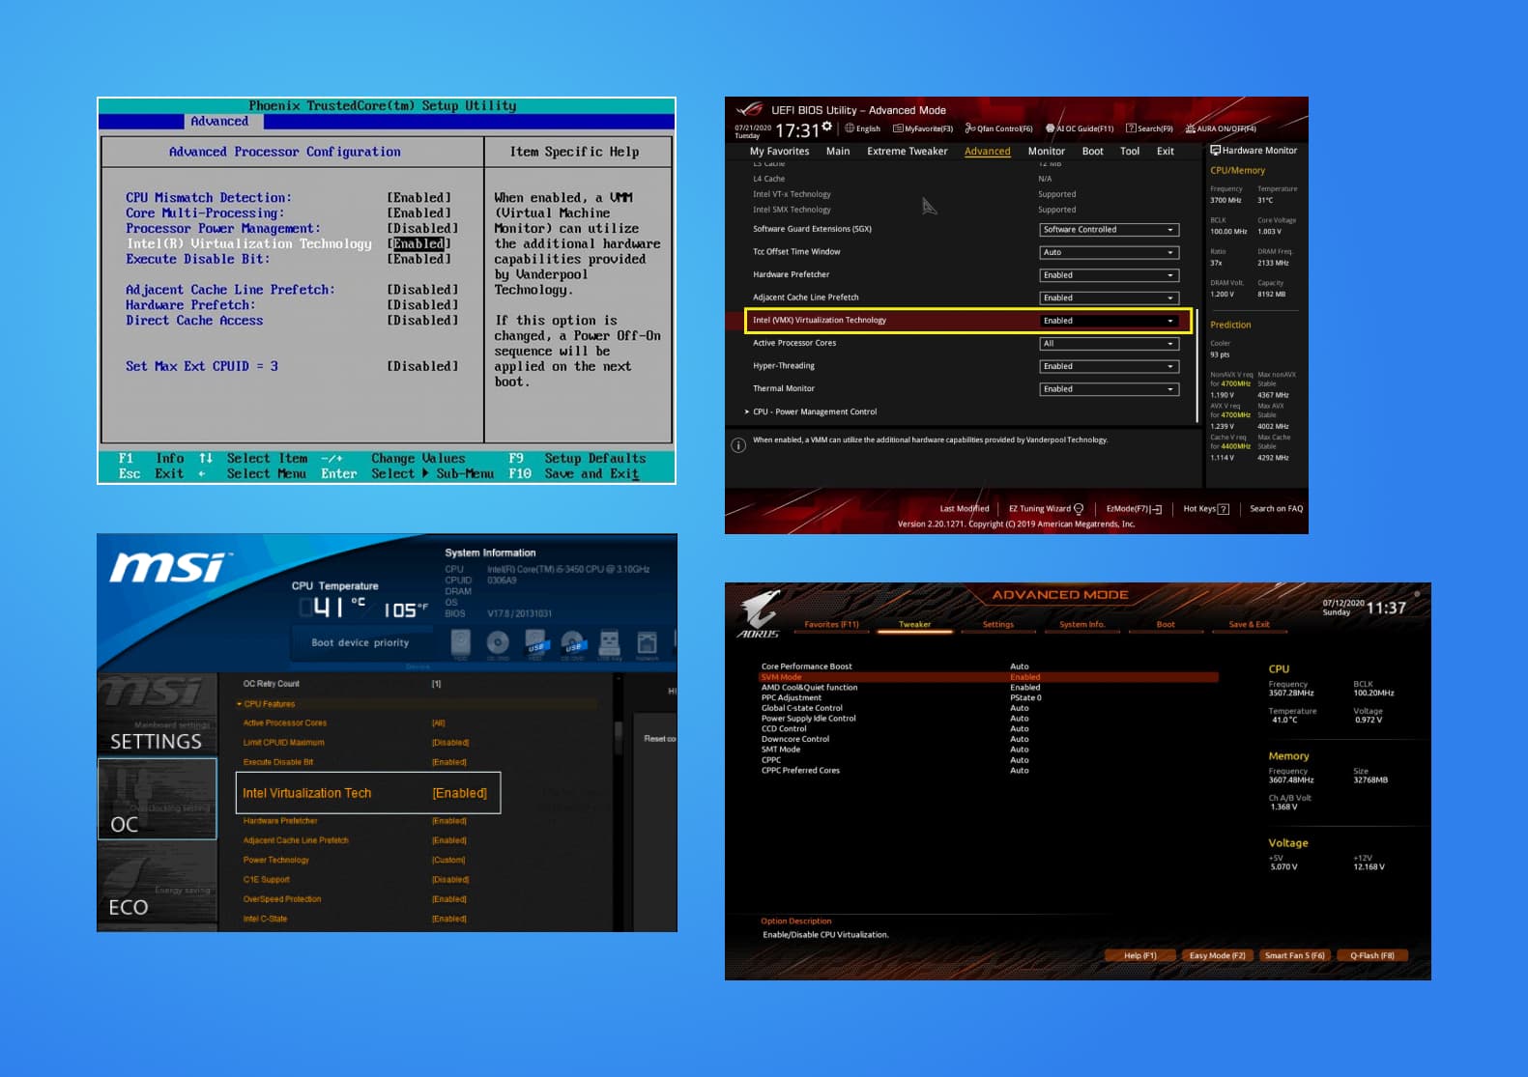Open Thermal Monitor dropdown

click(x=1109, y=389)
